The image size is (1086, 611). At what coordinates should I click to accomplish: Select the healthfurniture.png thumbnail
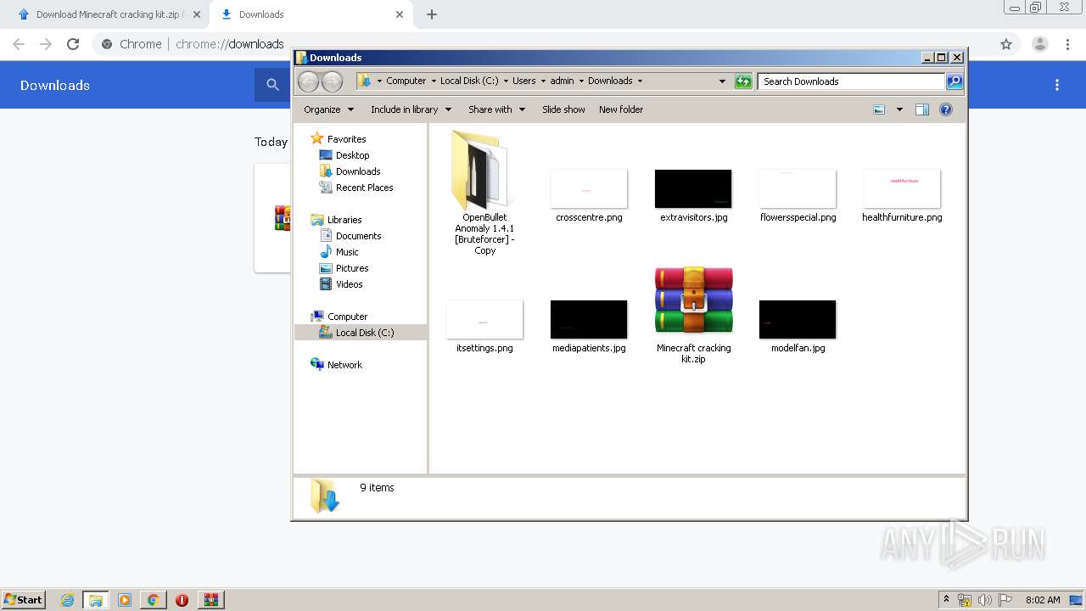[902, 188]
